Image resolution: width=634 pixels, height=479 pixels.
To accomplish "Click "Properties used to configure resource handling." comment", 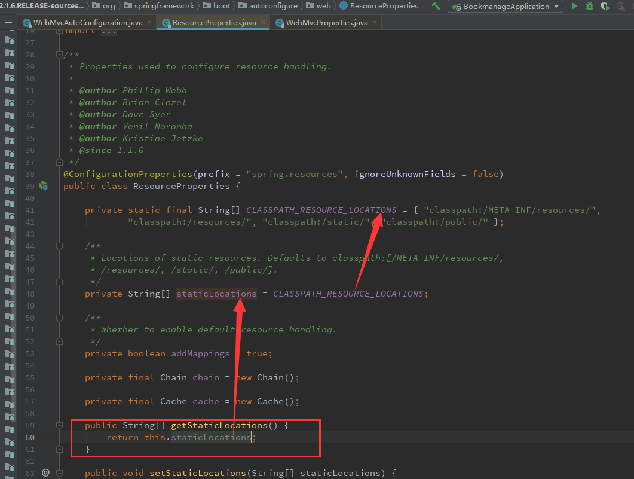I will click(x=205, y=66).
